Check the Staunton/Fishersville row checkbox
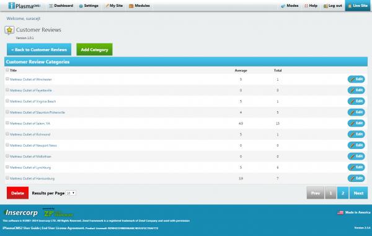372x236 pixels. click(7, 112)
